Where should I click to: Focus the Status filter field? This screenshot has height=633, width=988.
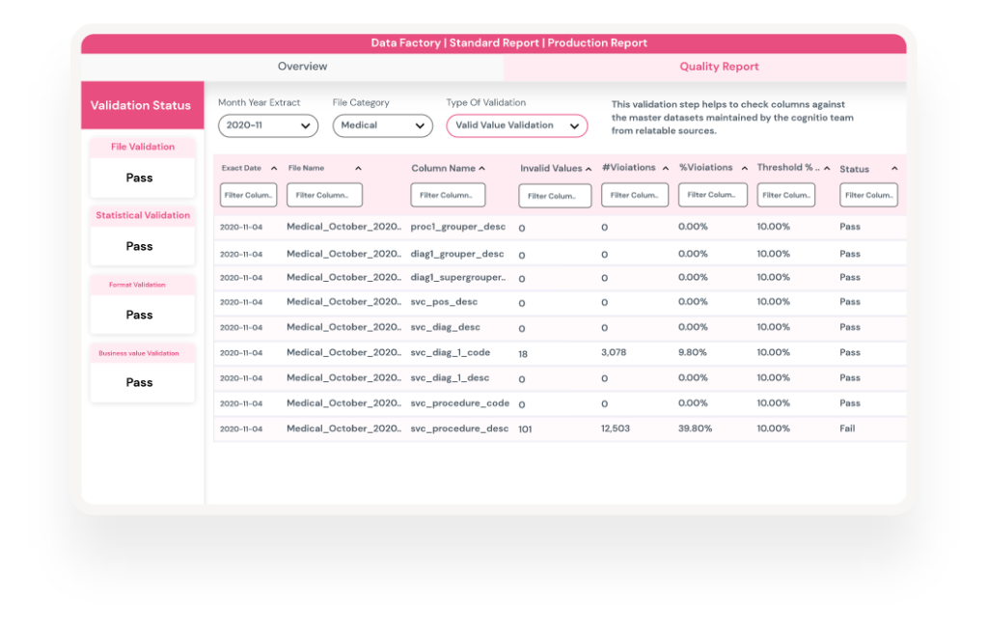click(868, 195)
